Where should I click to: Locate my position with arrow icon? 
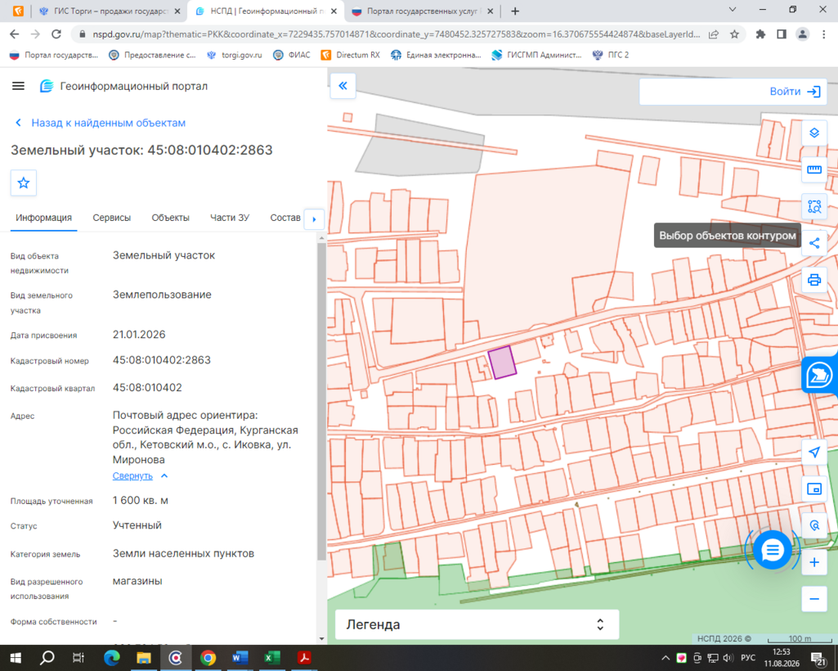814,453
